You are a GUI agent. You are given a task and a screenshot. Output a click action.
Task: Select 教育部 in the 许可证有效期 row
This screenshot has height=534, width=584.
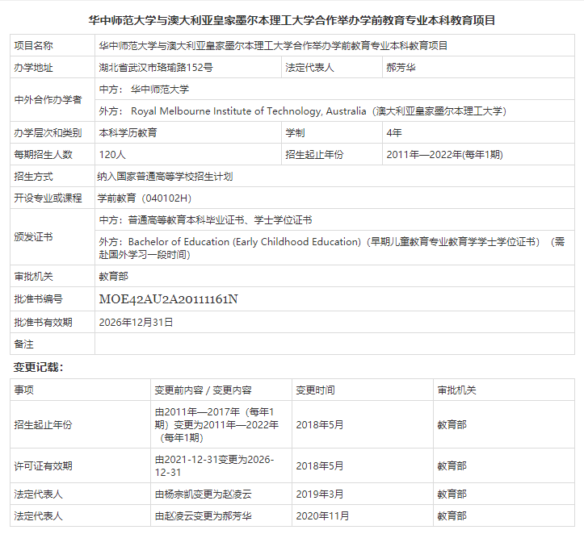click(452, 466)
